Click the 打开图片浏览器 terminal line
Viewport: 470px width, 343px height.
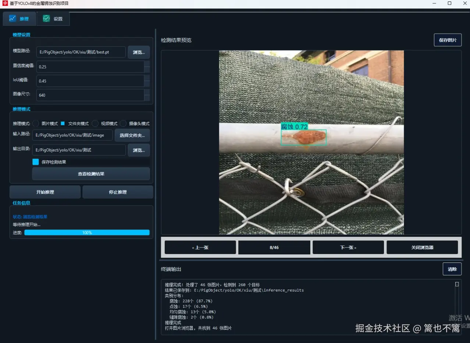(198, 328)
